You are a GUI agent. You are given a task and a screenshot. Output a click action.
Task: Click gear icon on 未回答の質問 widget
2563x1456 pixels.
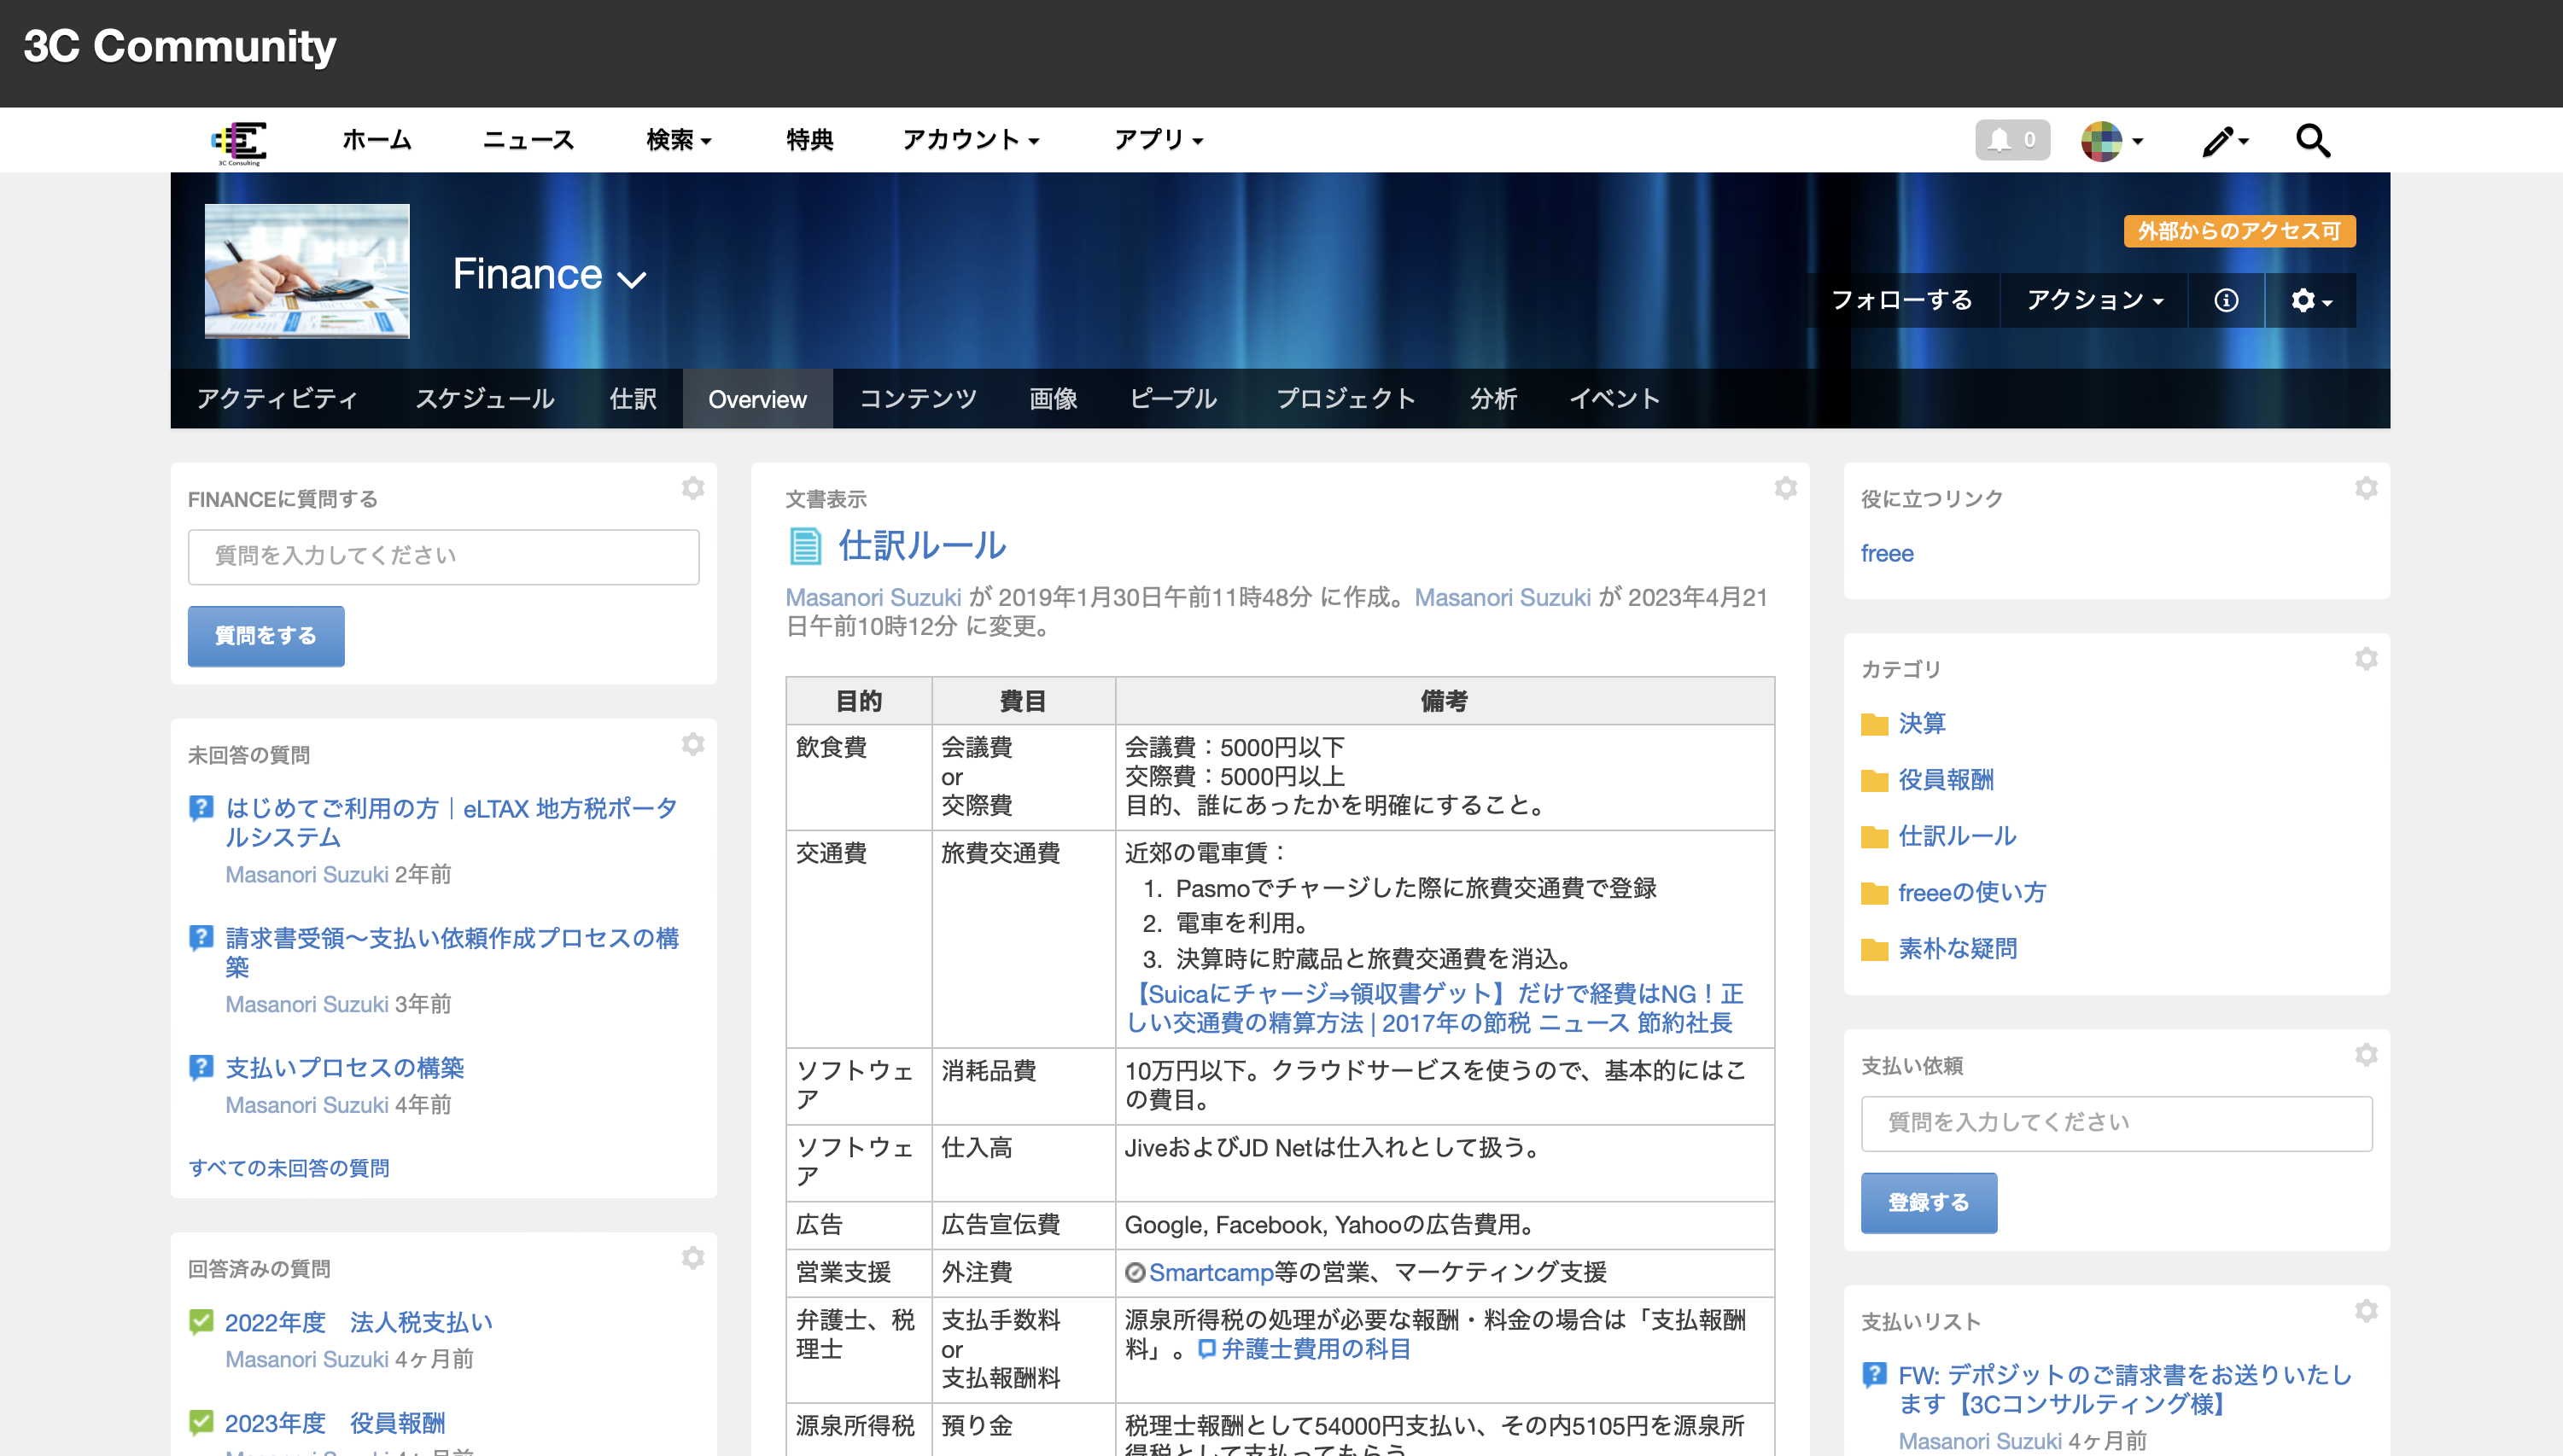click(x=692, y=744)
